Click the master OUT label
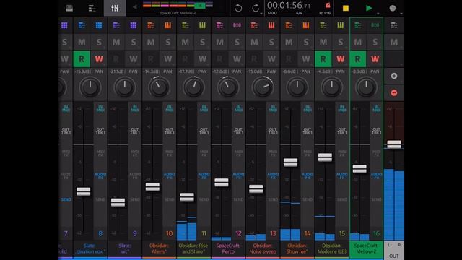Viewport: 462px width, 260px height. pos(394,256)
